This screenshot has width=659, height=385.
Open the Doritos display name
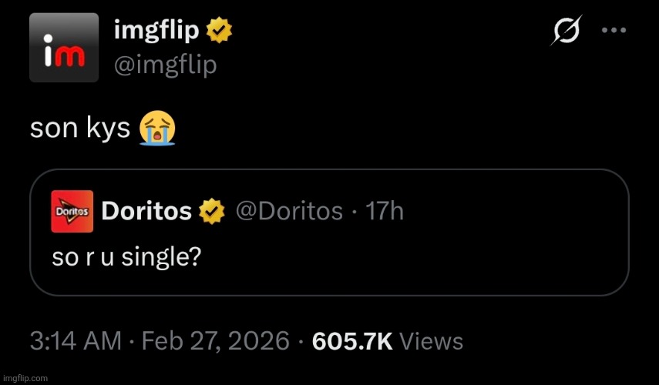pyautogui.click(x=146, y=211)
